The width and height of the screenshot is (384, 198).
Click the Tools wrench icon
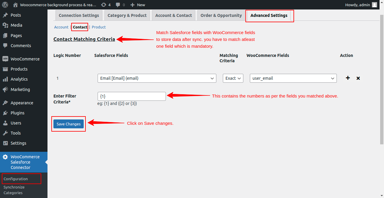point(5,133)
